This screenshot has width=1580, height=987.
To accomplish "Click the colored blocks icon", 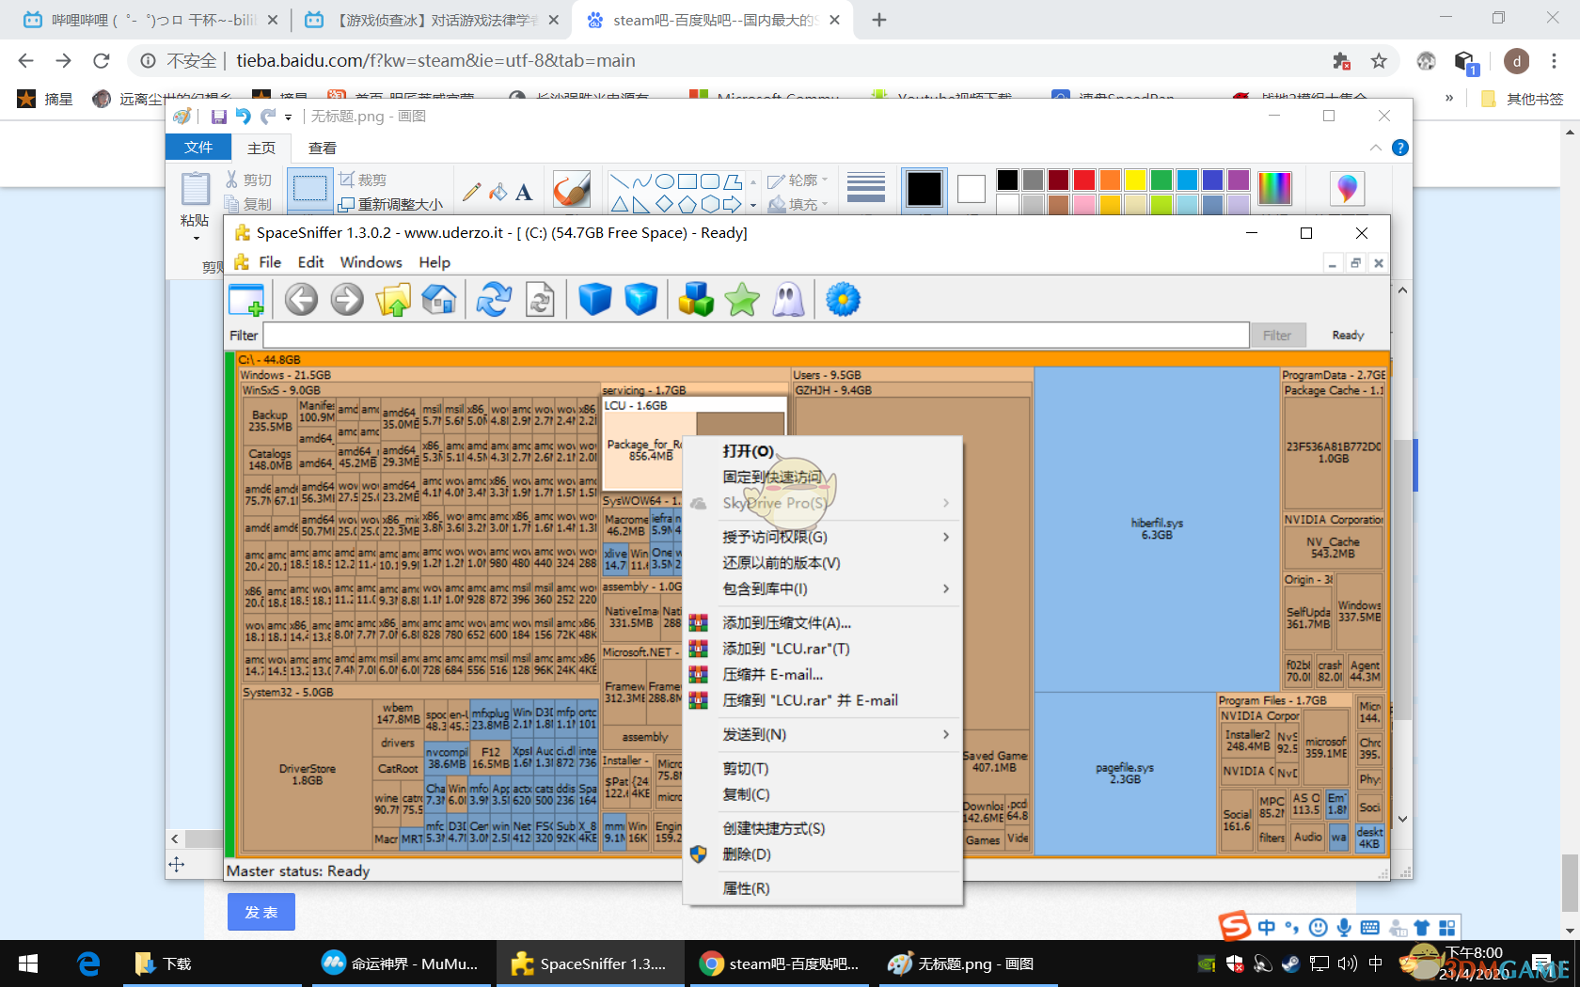I will coord(696,300).
